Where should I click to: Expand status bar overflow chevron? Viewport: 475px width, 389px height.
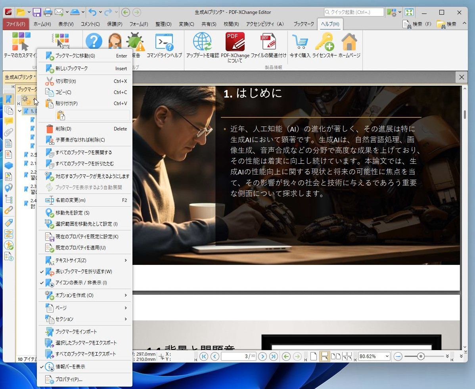pyautogui.click(x=462, y=356)
